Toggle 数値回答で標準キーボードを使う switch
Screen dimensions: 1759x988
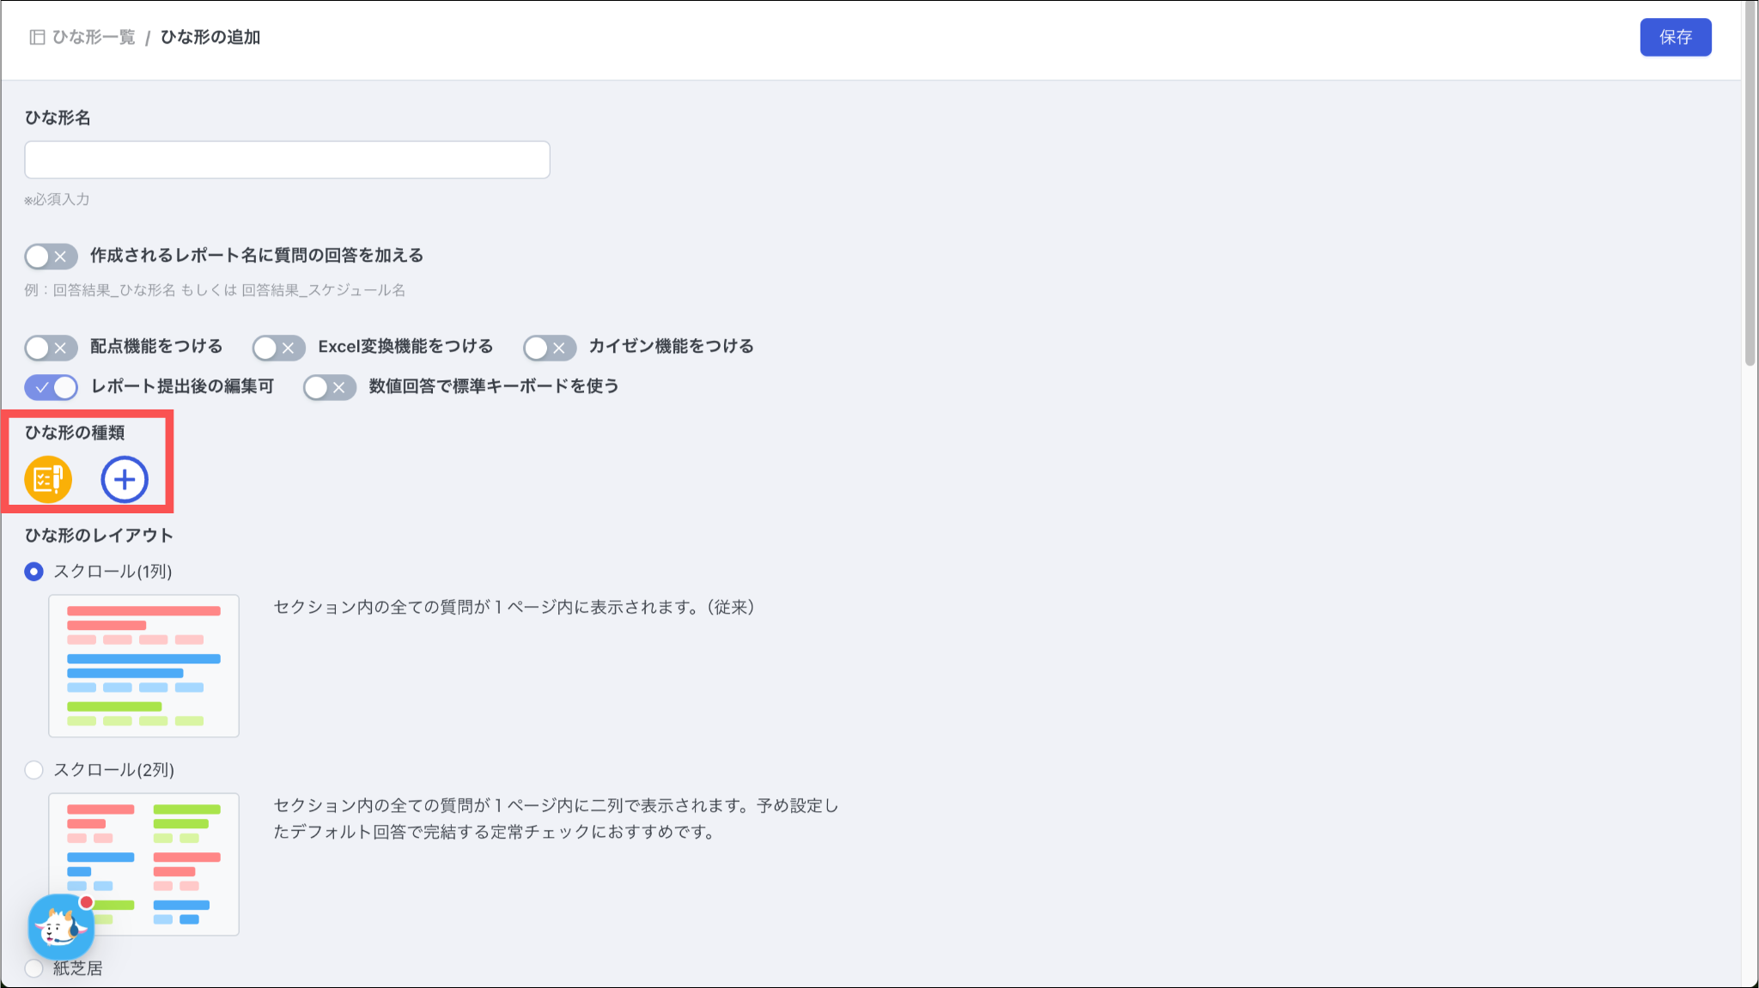329,387
